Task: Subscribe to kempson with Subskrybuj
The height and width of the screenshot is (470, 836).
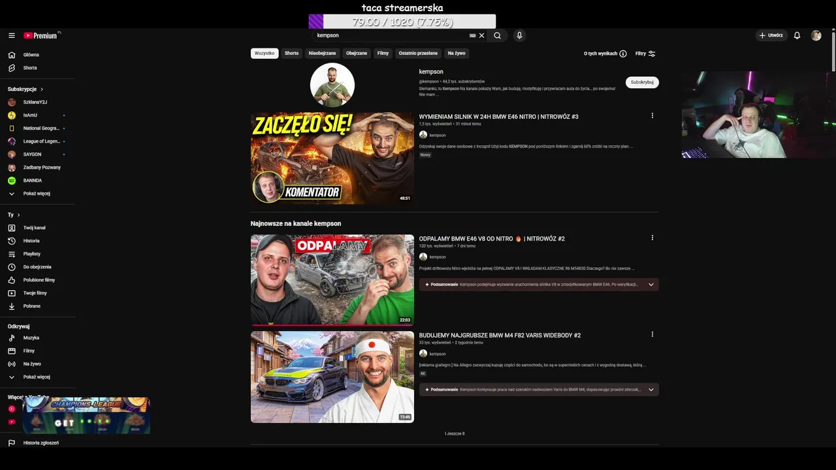Action: [642, 82]
